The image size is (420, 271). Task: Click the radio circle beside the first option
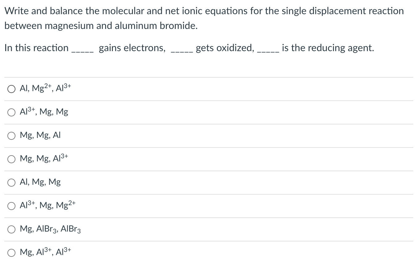pyautogui.click(x=11, y=89)
